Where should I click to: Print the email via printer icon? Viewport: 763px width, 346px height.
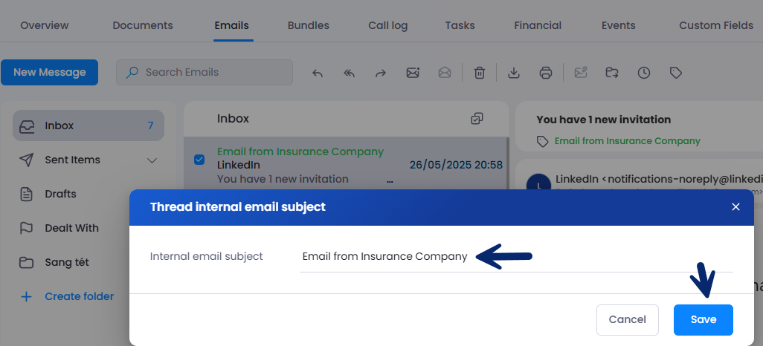pos(546,73)
